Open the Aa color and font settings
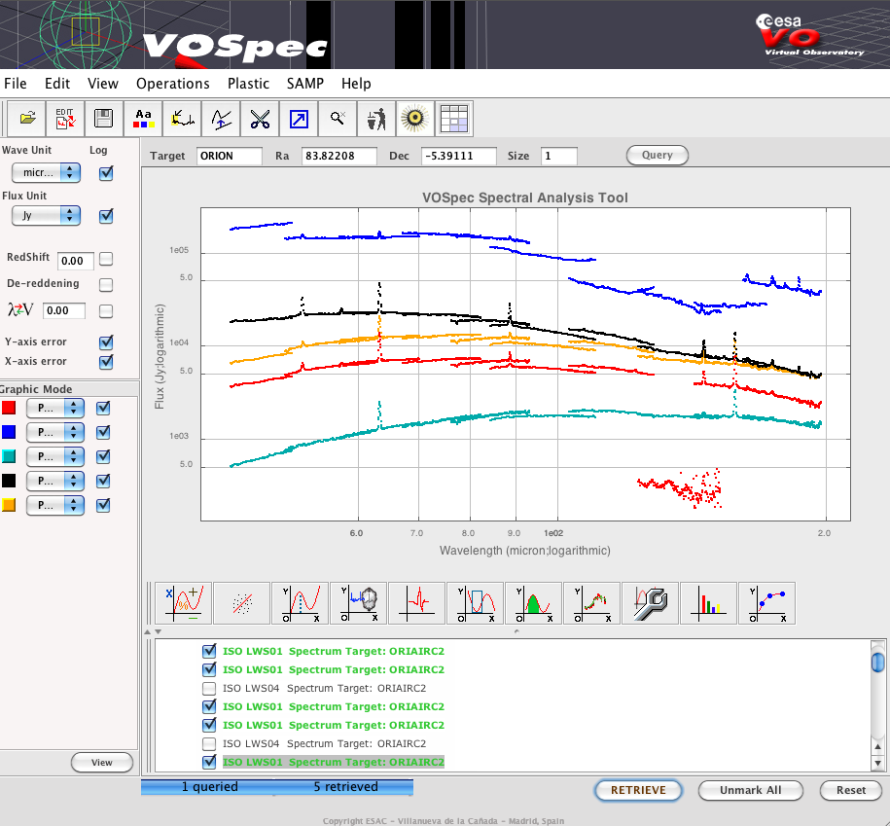This screenshot has width=890, height=826. [143, 119]
